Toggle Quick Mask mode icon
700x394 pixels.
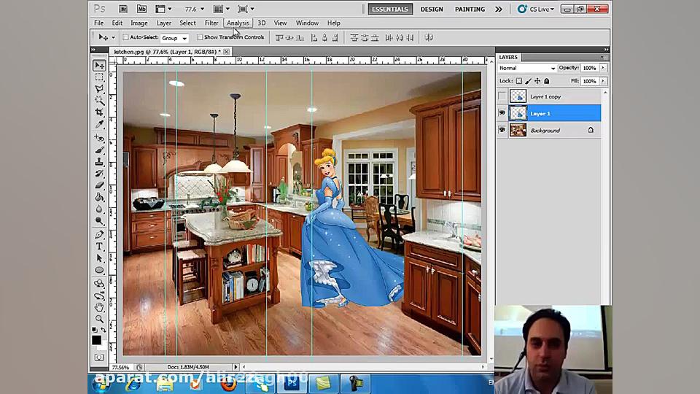click(99, 358)
